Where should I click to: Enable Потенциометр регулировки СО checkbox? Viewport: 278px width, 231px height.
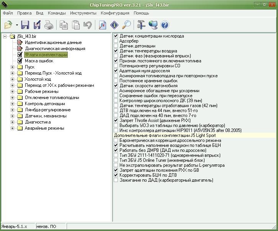[116, 66]
